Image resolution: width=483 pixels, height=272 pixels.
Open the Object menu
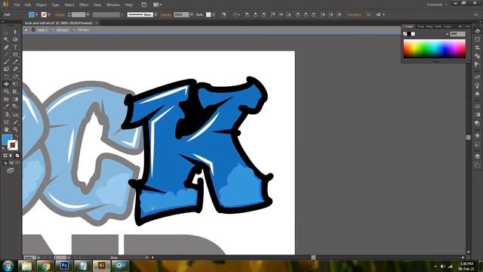[x=41, y=5]
